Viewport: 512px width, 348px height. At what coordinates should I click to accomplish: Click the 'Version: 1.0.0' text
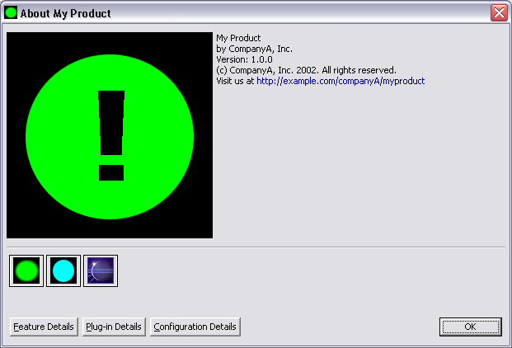coord(244,59)
